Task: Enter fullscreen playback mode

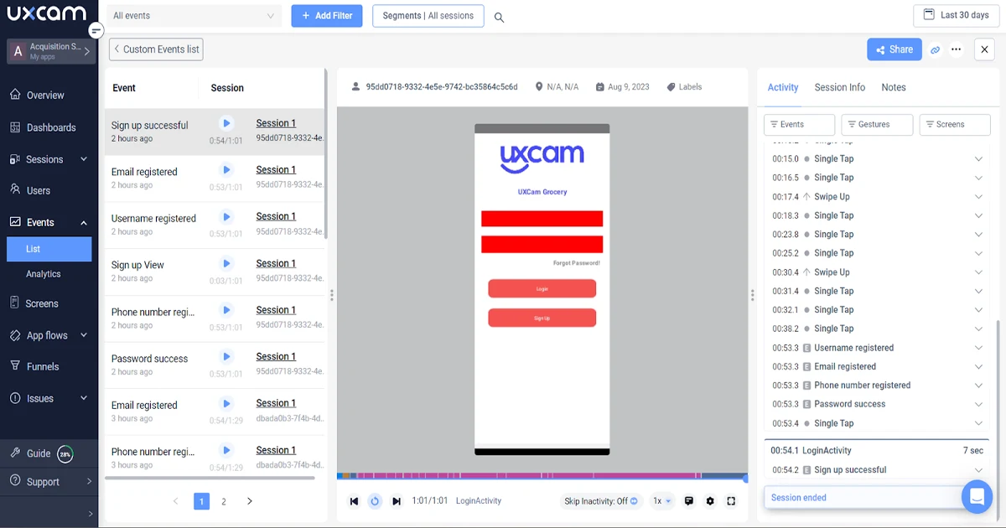Action: (x=731, y=501)
